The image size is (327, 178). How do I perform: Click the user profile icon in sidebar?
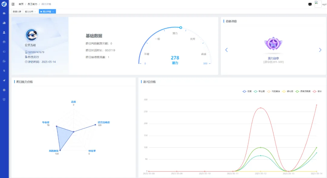(4, 32)
